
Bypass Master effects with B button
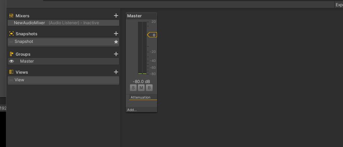(x=149, y=88)
